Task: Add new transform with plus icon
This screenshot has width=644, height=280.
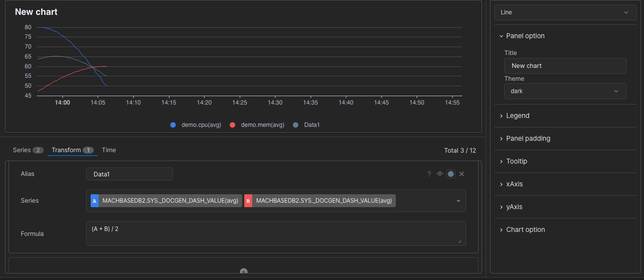Action: (244, 271)
